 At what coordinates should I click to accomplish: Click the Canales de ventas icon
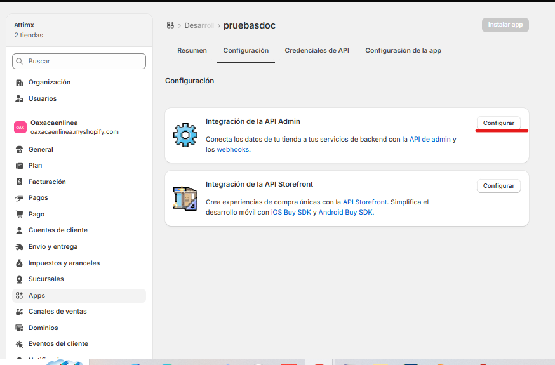click(x=20, y=312)
